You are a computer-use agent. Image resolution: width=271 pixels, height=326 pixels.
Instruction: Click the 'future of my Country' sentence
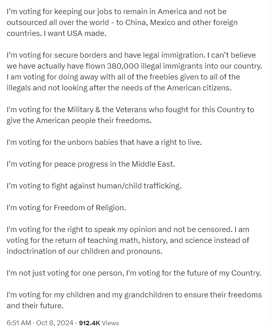[194, 273]
